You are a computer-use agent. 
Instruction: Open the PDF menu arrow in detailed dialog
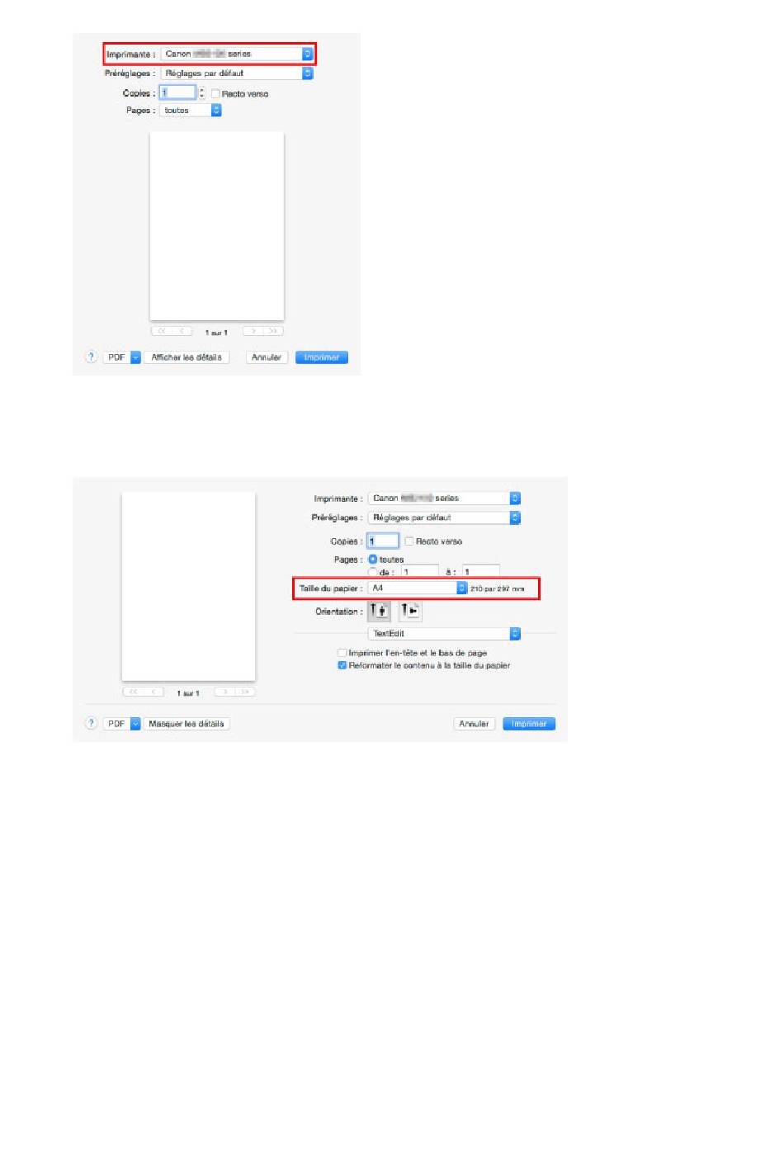tap(136, 724)
